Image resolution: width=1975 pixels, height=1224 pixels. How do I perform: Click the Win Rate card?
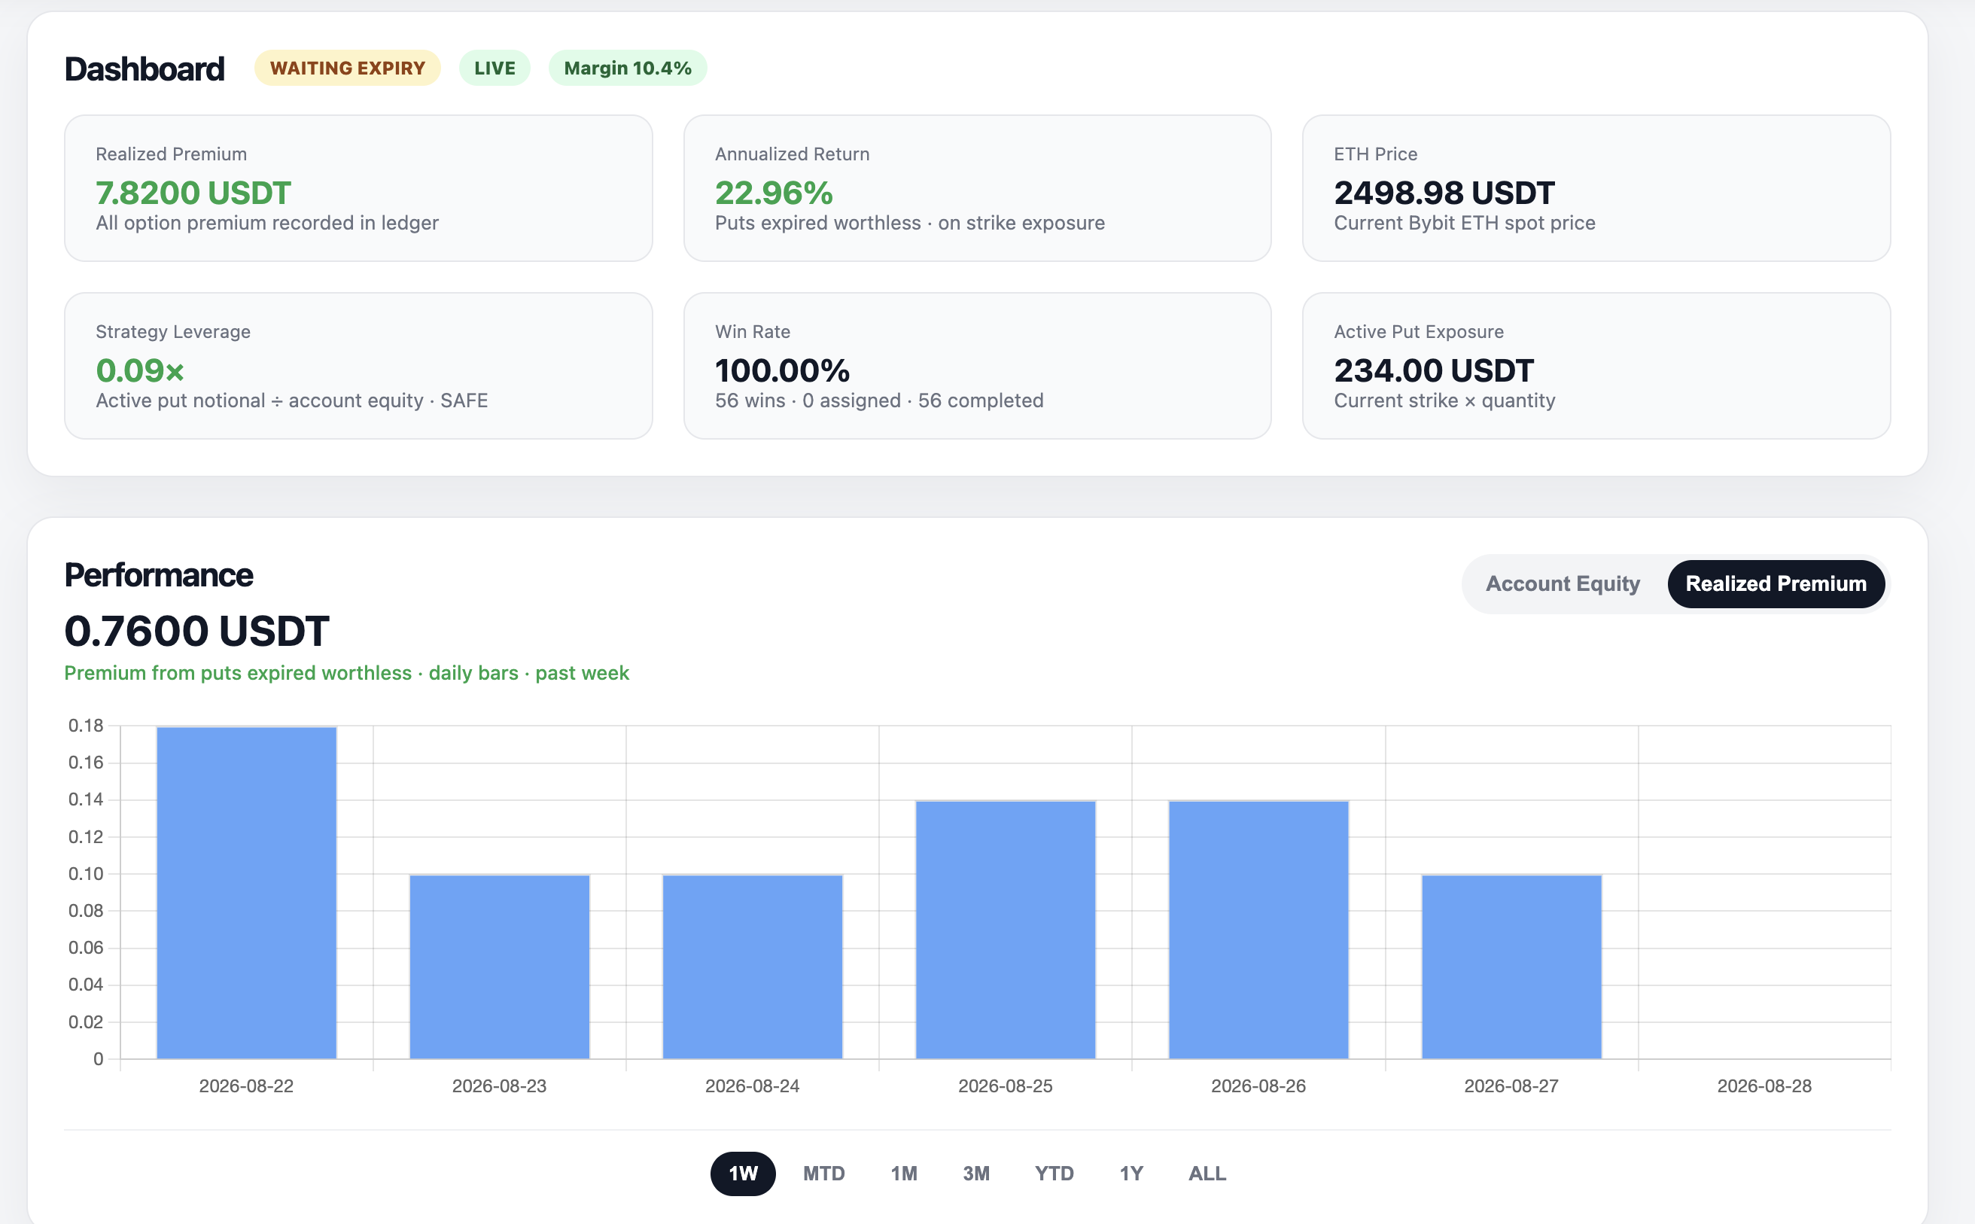(977, 366)
